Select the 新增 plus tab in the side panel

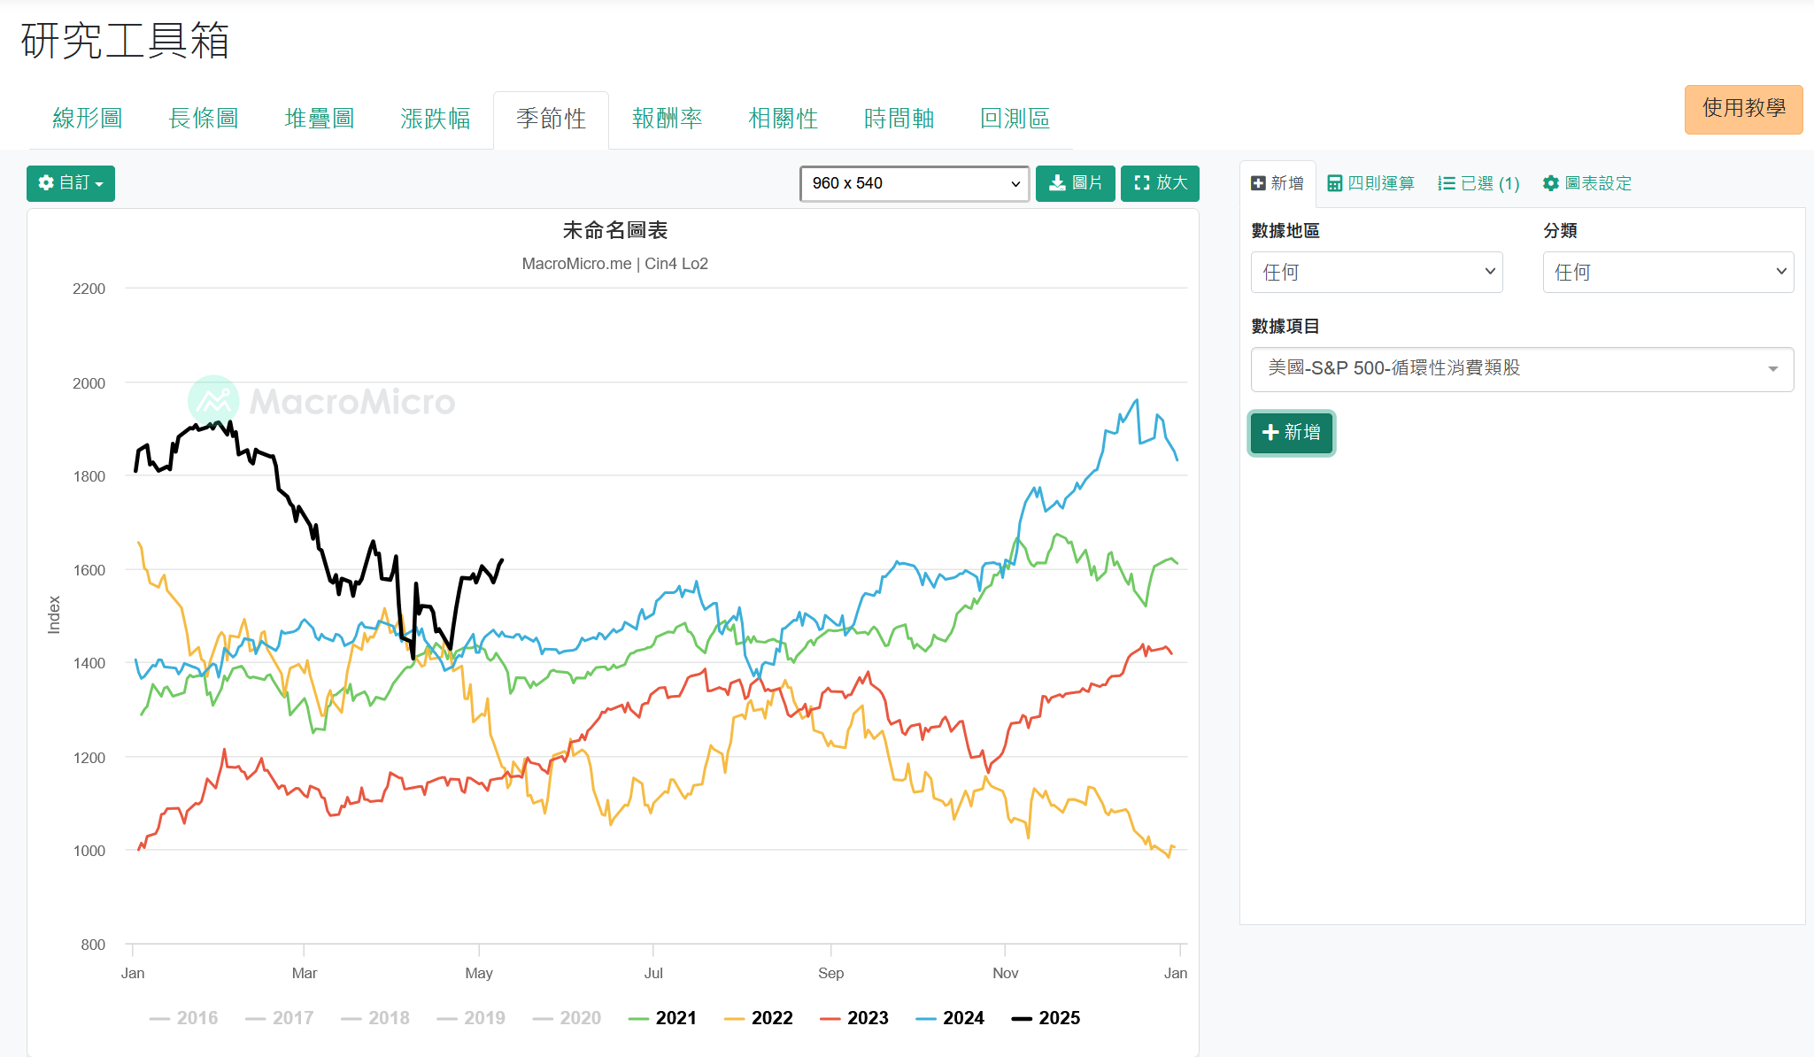pos(1278,183)
